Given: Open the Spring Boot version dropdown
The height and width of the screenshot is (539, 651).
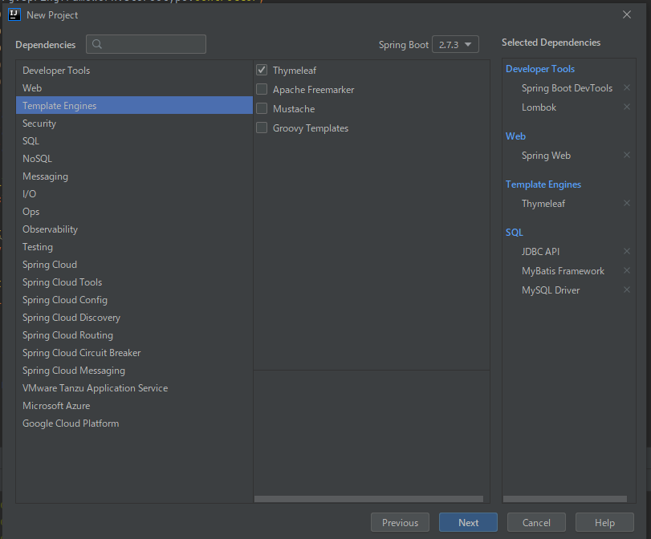Looking at the screenshot, I should [455, 44].
